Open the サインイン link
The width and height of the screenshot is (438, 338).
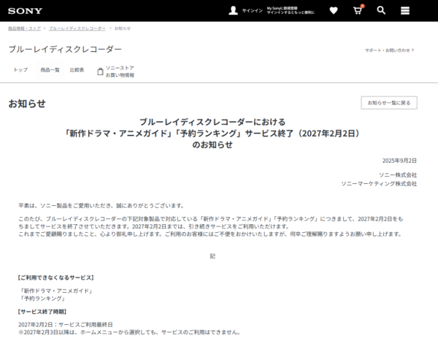pyautogui.click(x=253, y=11)
